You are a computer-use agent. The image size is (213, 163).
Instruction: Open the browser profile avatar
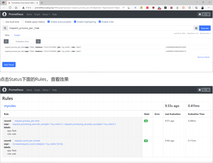coord(202,8)
